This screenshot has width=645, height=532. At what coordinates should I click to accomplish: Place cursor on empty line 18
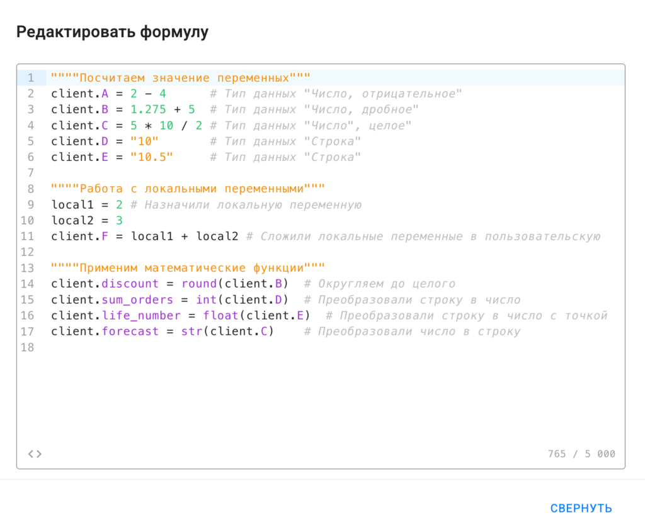(x=189, y=347)
